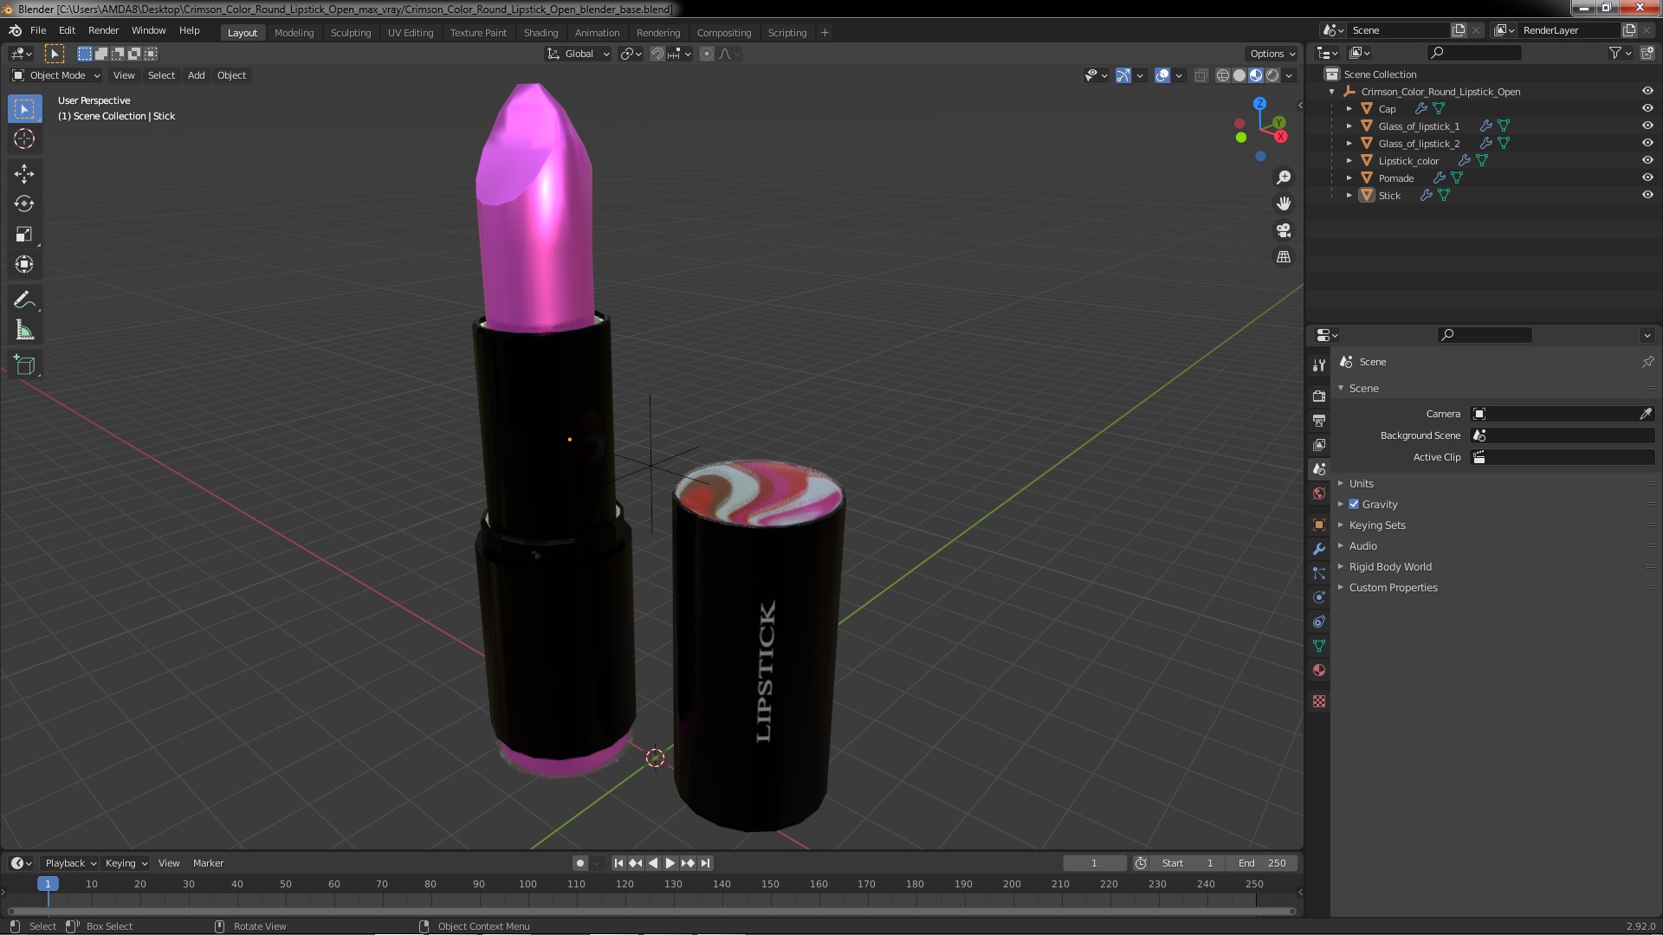Open the Modifier properties wrench tab
Viewport: 1663px width, 935px height.
pos(1319,549)
